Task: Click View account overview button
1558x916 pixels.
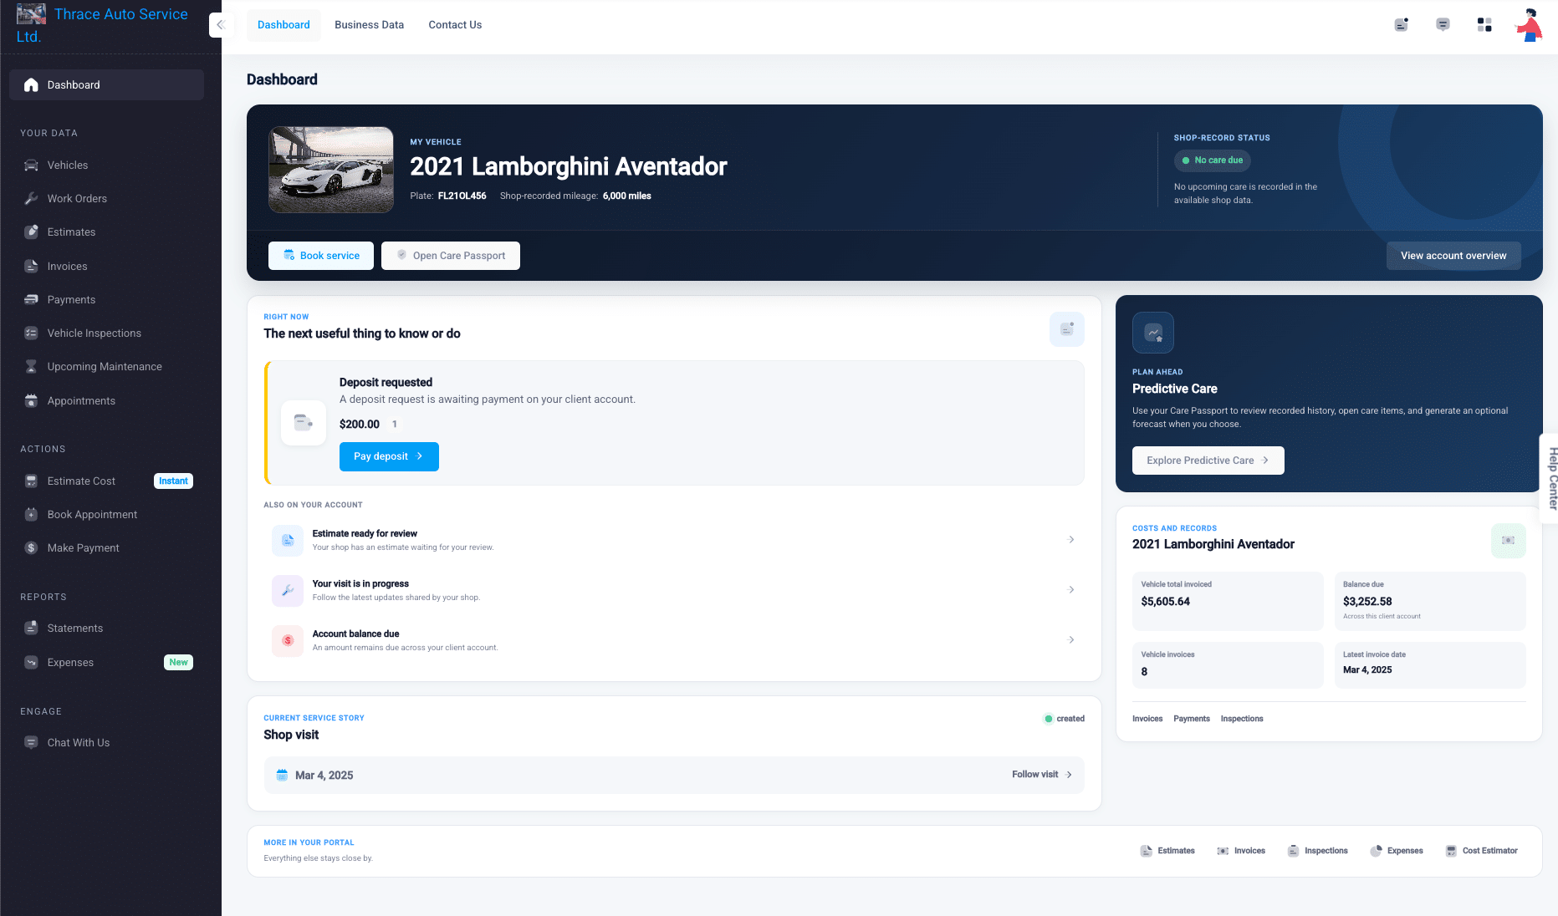Action: click(1453, 256)
